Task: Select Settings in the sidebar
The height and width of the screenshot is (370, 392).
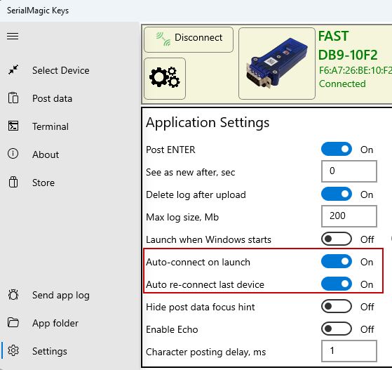Action: click(x=50, y=351)
